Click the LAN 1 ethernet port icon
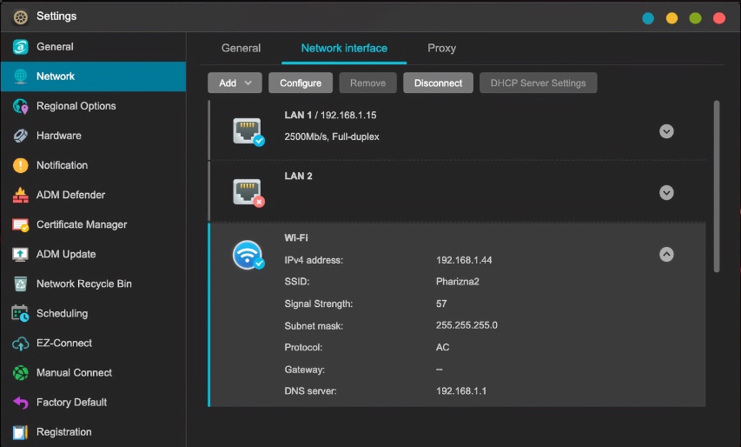This screenshot has height=447, width=741. pyautogui.click(x=248, y=131)
